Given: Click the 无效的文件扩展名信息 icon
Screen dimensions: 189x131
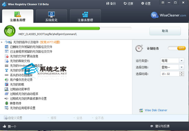Looking at the screenshot, I should pos(7,56).
